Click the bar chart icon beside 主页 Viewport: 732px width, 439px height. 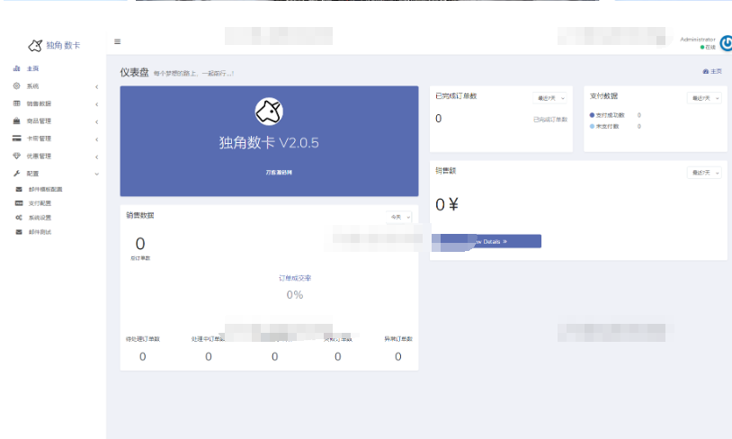coord(17,68)
